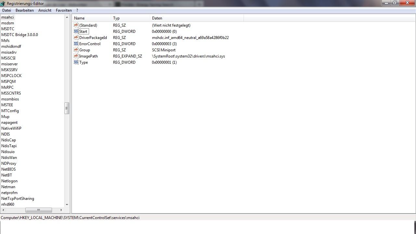Viewport: 416px width, 234px height.
Task: Click the tree pane's scroll-right arrow
Action: click(x=61, y=210)
